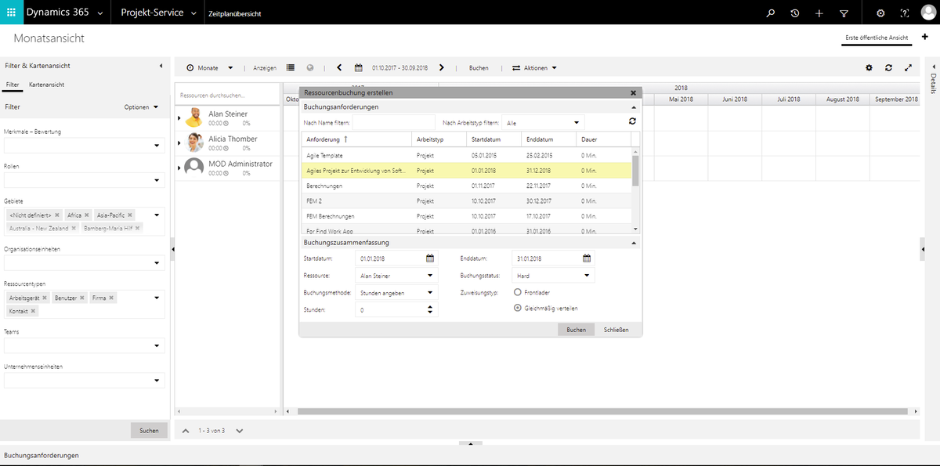The width and height of the screenshot is (940, 466).
Task: Open the Buchungsstatus dropdown
Action: tap(587, 276)
